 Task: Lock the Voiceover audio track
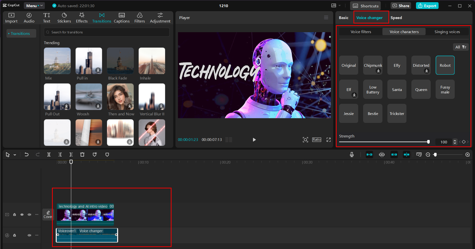(14, 235)
